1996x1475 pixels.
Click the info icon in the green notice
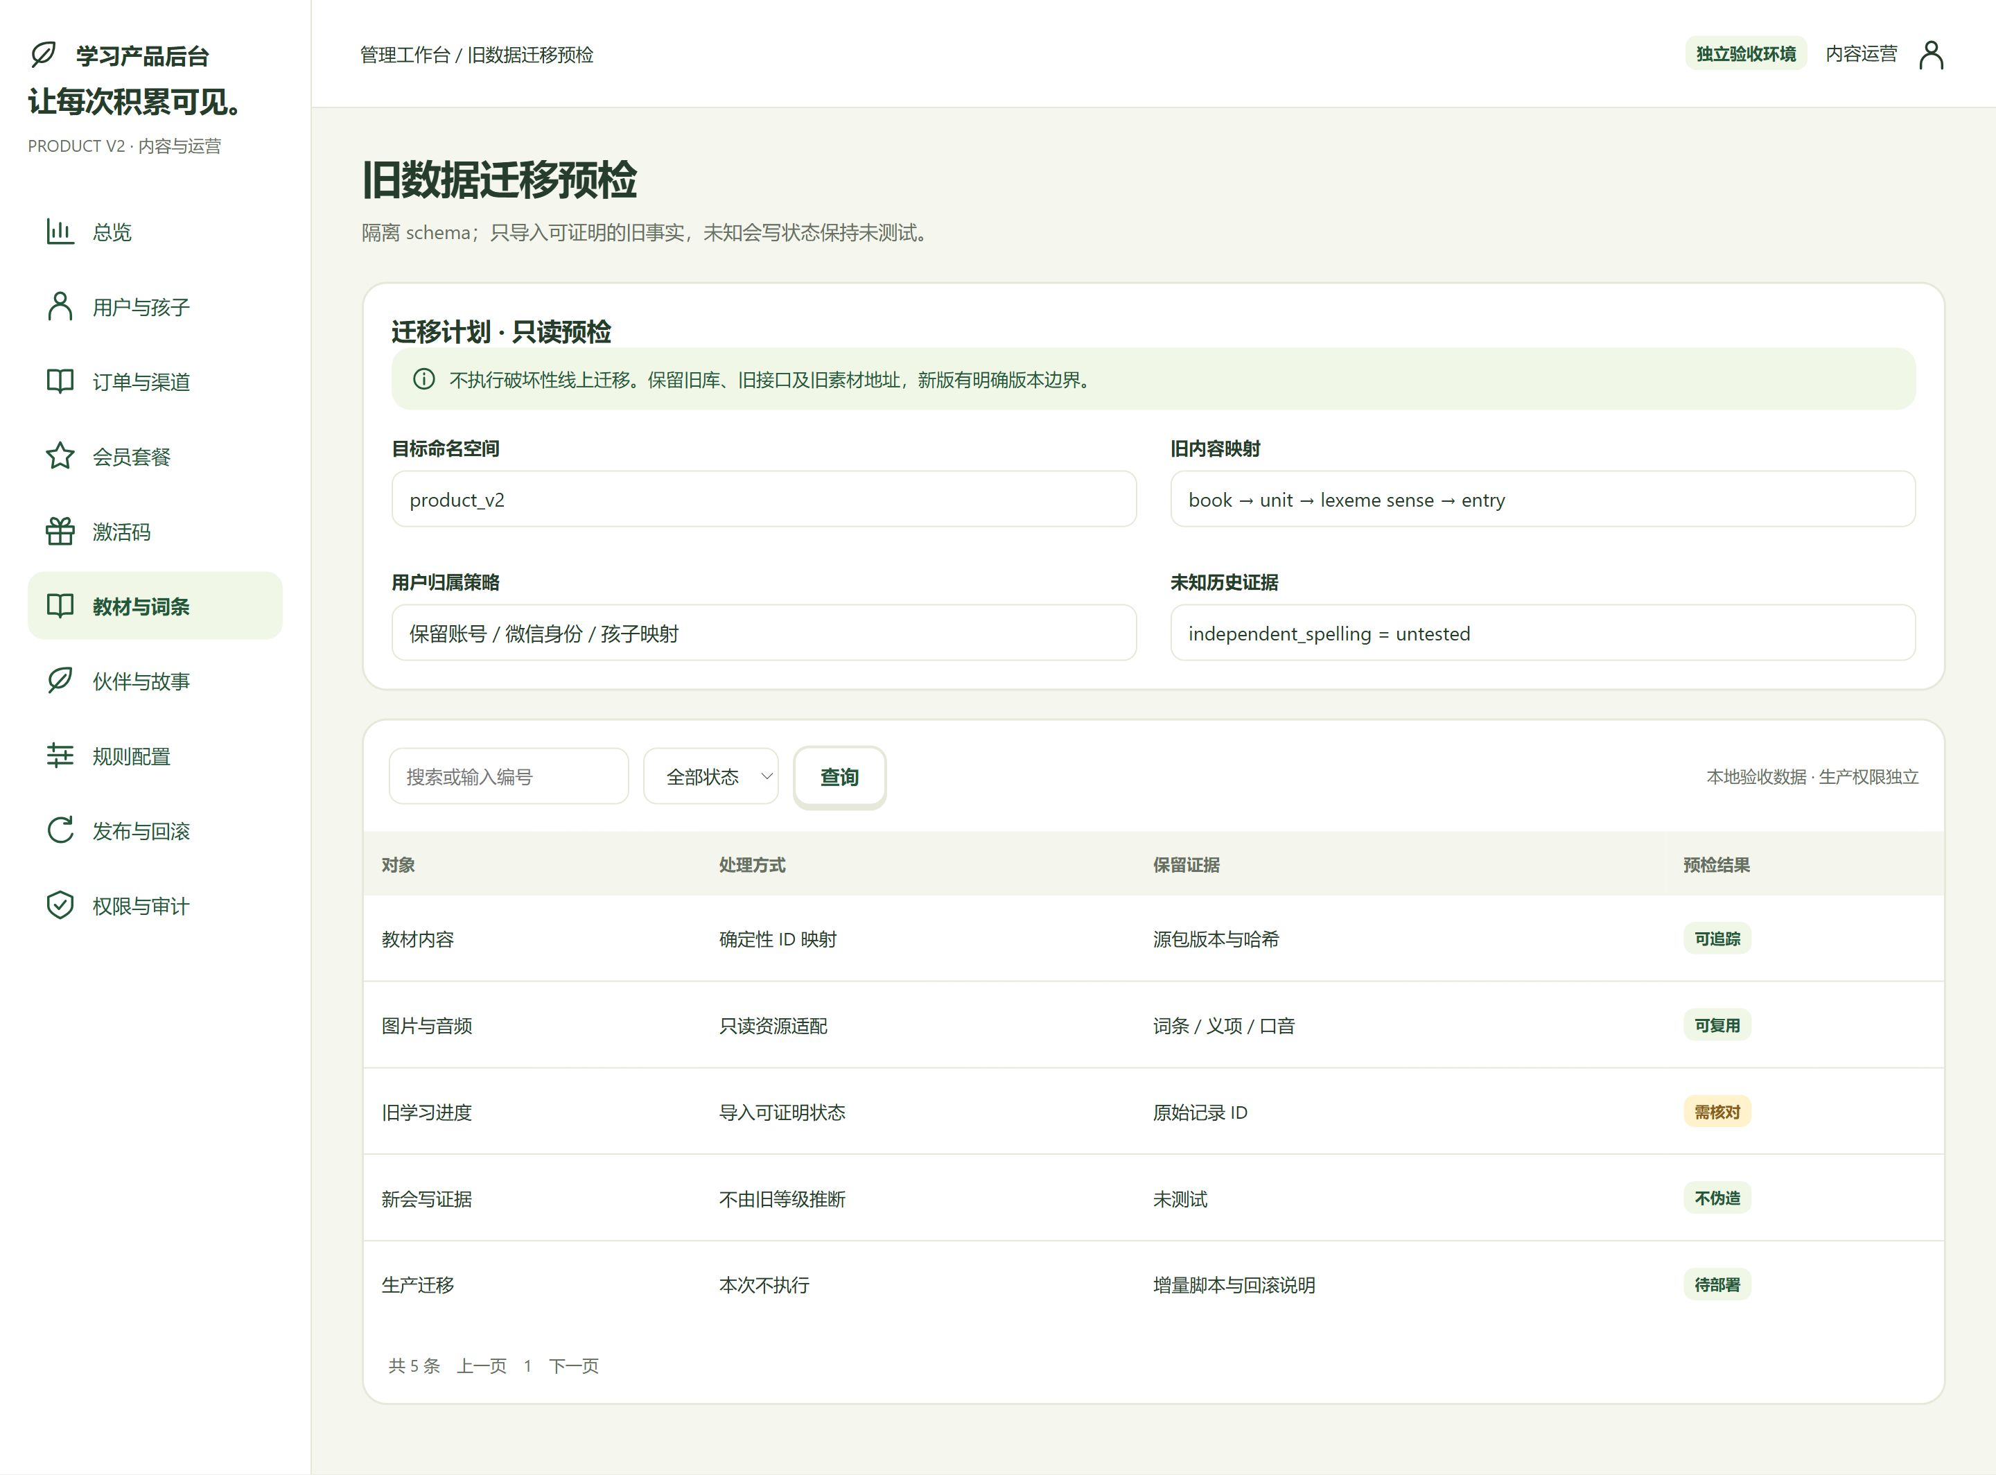(x=424, y=379)
